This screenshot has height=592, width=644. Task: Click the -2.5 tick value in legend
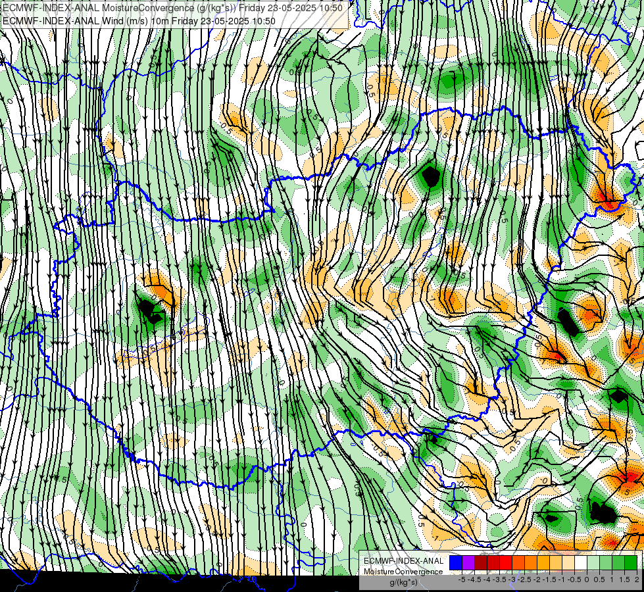pyautogui.click(x=524, y=580)
